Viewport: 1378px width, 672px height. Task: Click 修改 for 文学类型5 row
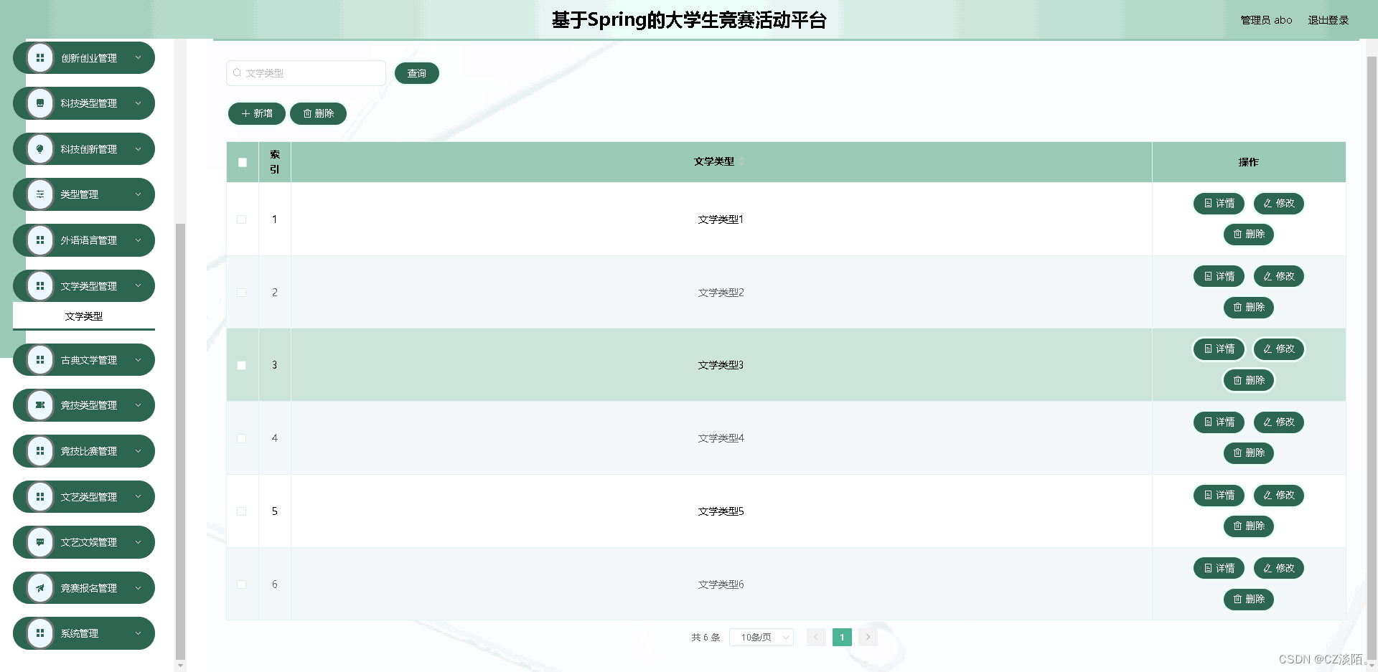1278,496
